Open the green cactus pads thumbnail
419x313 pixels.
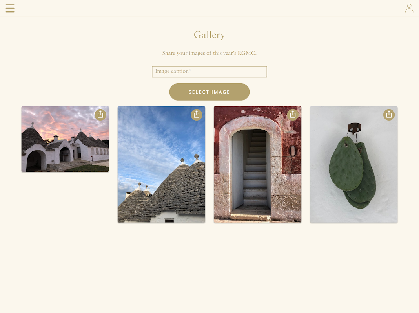pyautogui.click(x=354, y=164)
